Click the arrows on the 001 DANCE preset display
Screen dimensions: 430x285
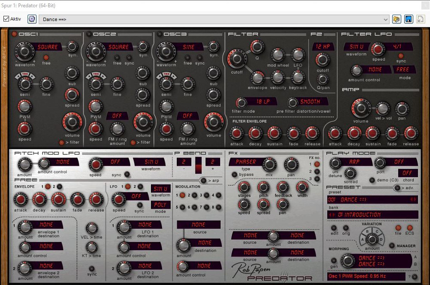coord(413,199)
